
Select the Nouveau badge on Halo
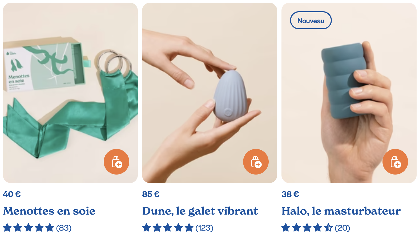tap(311, 20)
